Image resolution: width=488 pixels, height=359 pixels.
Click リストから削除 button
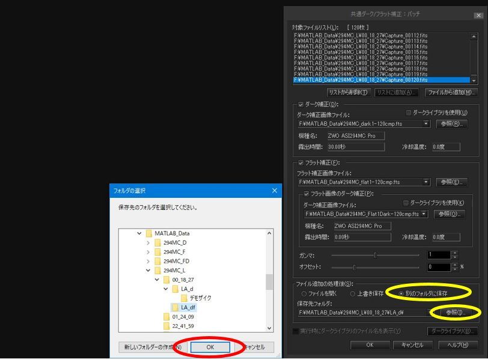(348, 93)
